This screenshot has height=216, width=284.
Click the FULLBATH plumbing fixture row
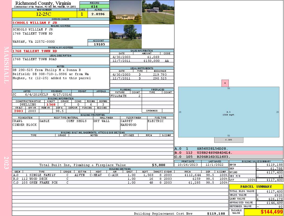126,96
